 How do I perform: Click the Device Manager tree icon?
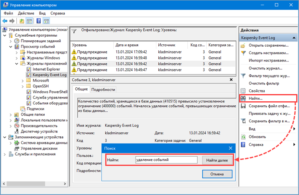coord(17,132)
